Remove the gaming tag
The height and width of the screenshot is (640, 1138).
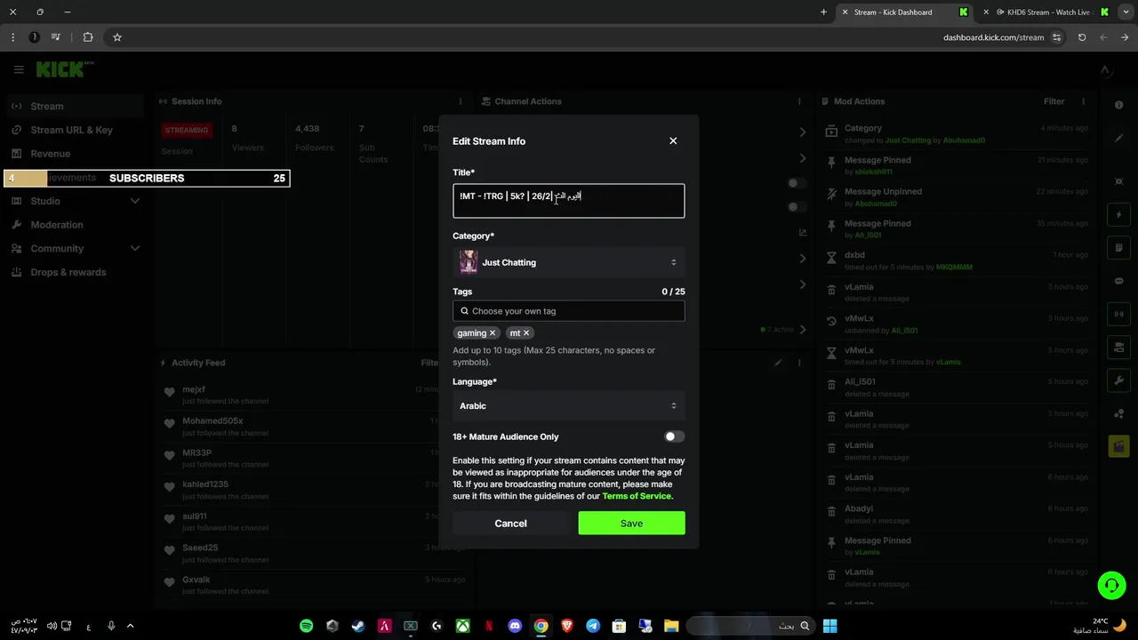click(x=493, y=333)
